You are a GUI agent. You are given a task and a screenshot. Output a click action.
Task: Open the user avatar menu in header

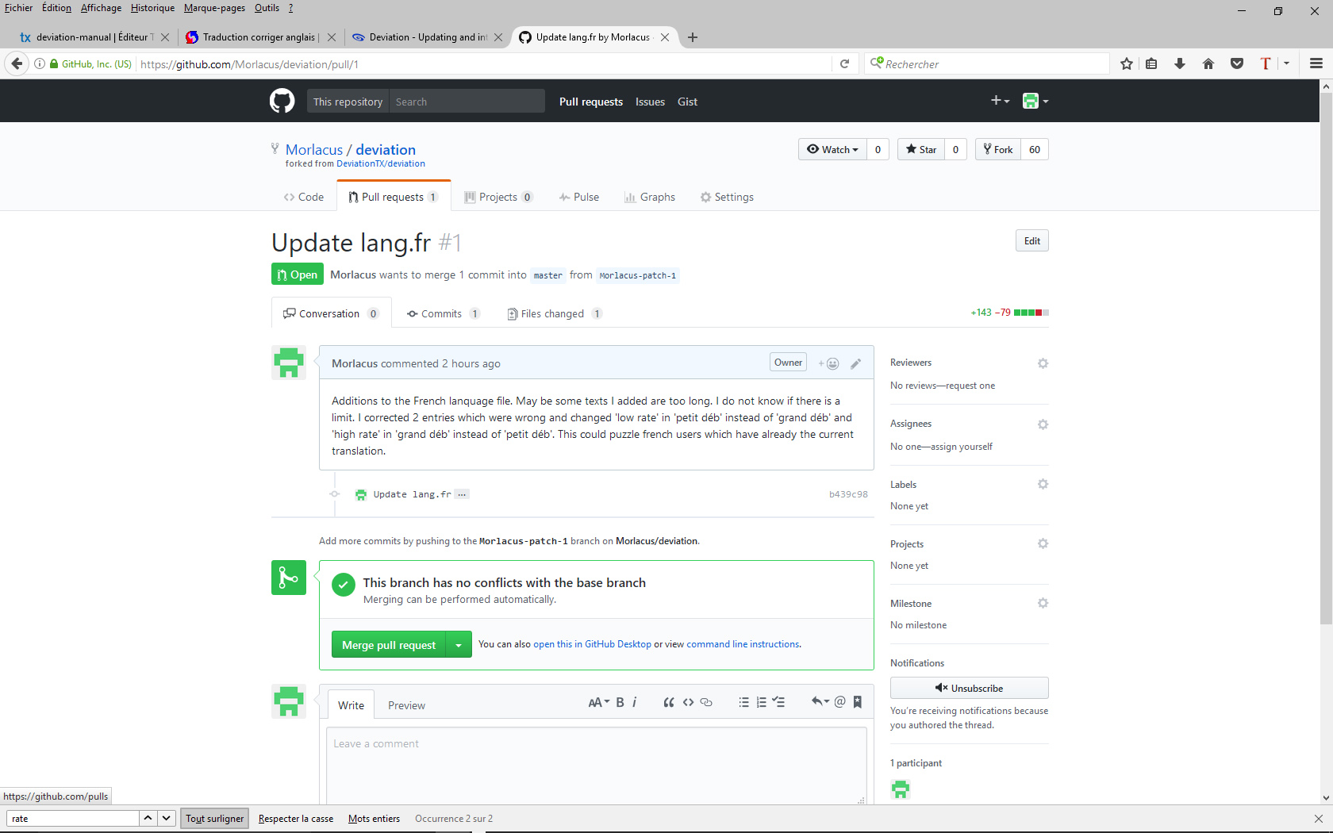[1035, 101]
